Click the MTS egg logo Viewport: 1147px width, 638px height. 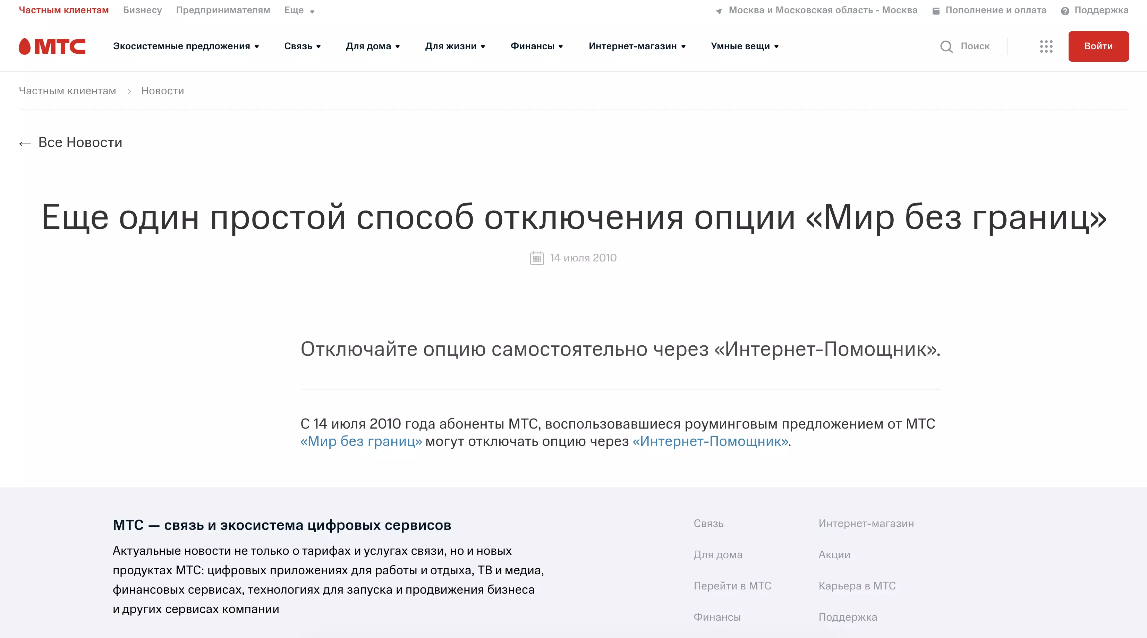point(52,46)
